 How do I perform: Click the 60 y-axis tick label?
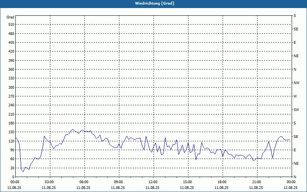pos(12,159)
